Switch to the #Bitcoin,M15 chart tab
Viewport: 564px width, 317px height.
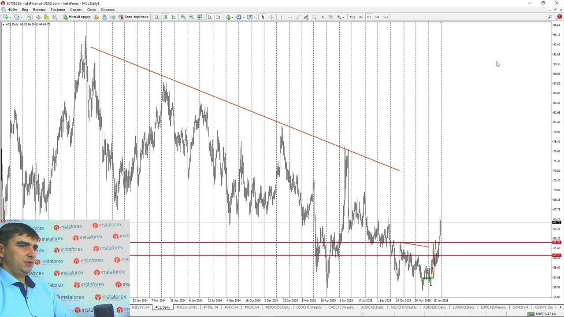[187, 307]
